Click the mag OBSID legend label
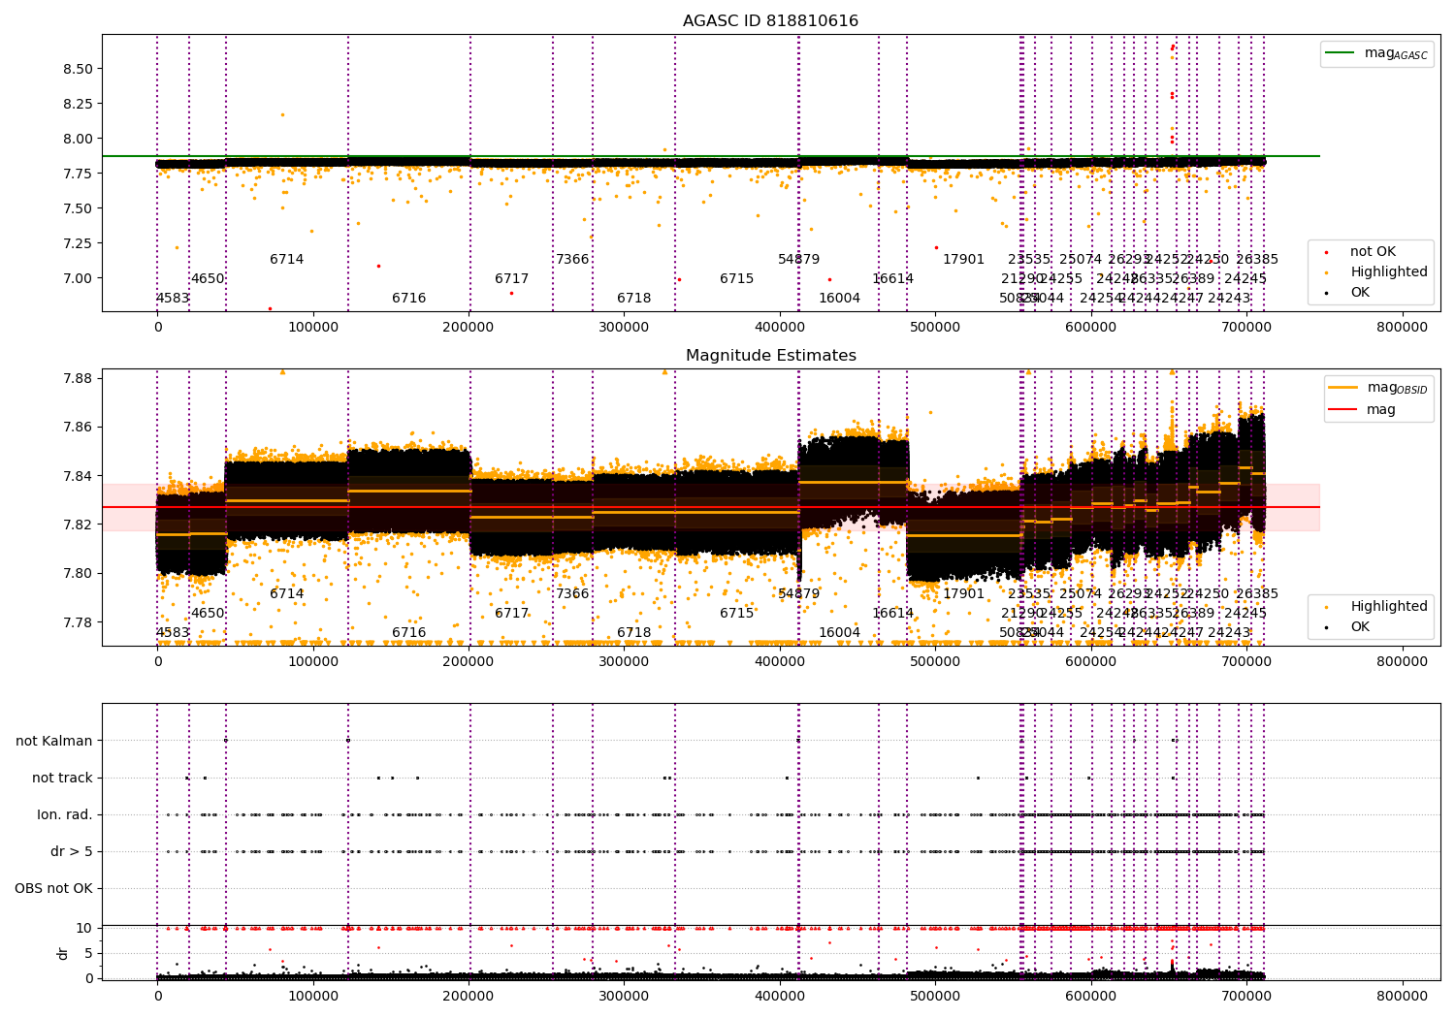The image size is (1455, 1018). tap(1397, 388)
